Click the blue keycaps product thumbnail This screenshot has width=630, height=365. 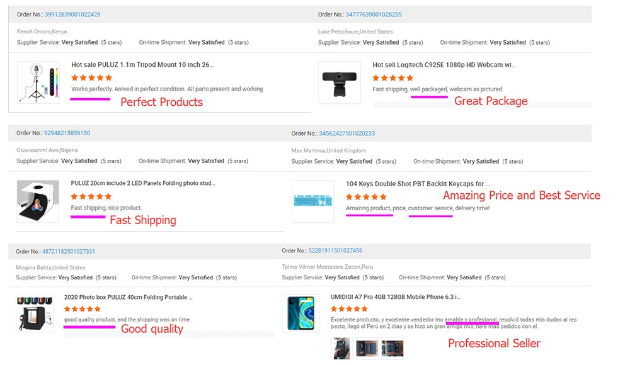pyautogui.click(x=313, y=201)
